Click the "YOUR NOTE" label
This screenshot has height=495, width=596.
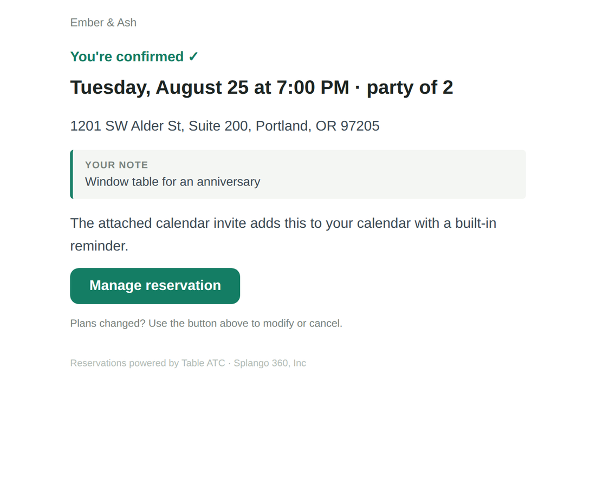pos(116,165)
